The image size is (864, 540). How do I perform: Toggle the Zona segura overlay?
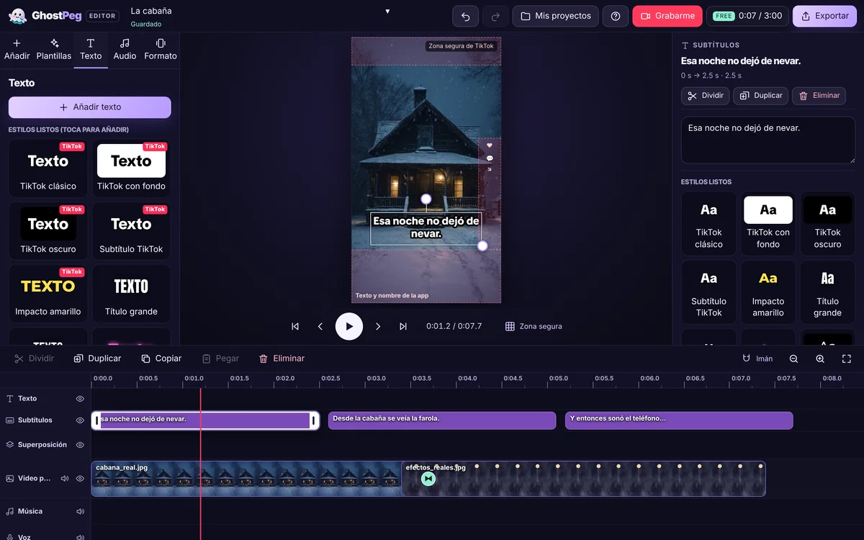pyautogui.click(x=534, y=326)
